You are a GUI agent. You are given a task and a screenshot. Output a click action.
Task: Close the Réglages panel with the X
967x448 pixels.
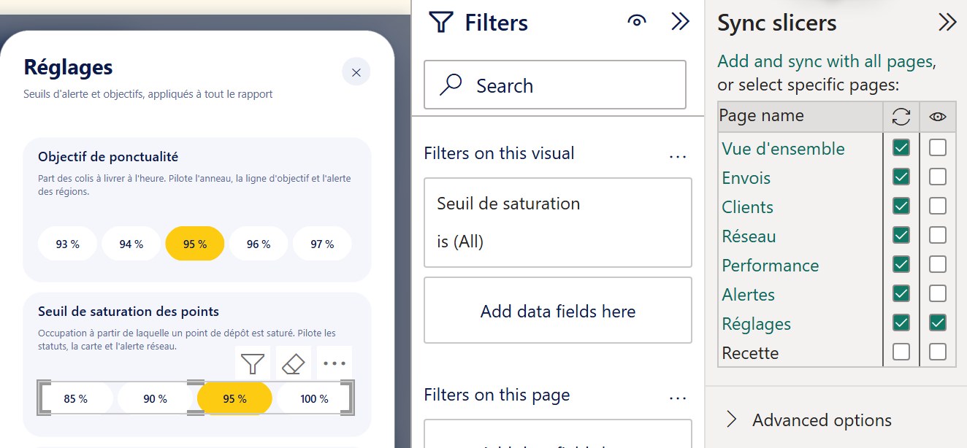coord(356,72)
